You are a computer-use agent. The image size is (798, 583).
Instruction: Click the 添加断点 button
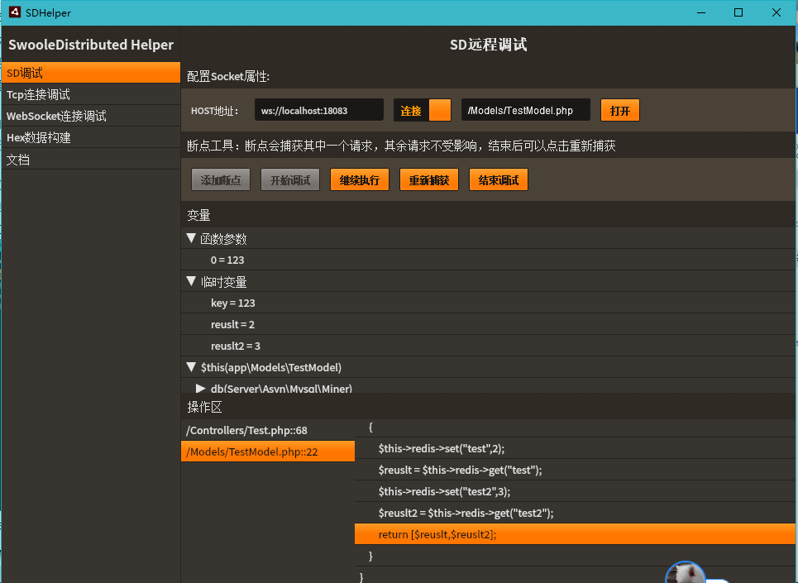coord(220,180)
